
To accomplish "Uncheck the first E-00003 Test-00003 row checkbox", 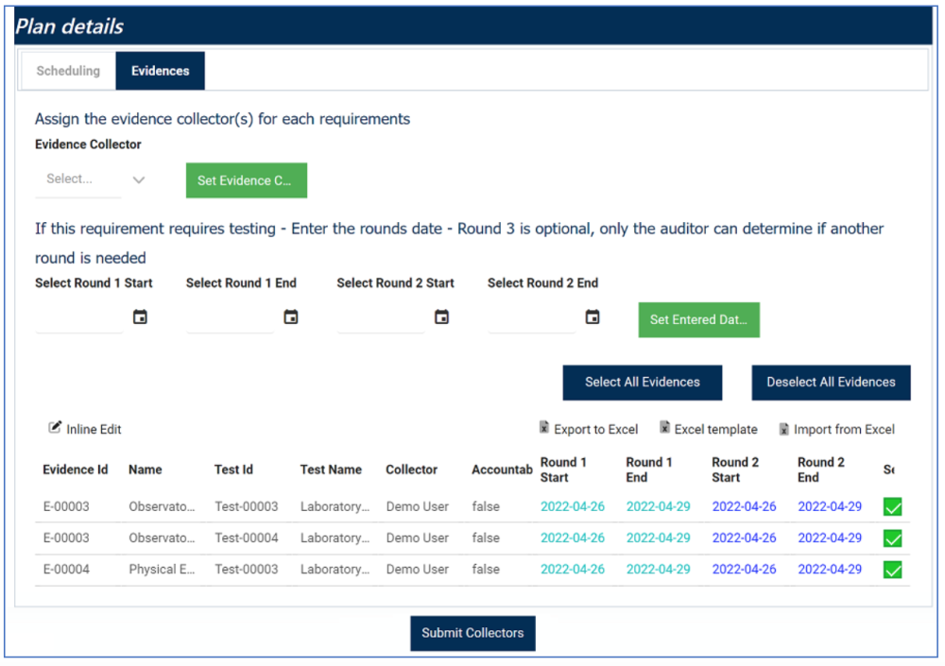I will (x=892, y=507).
